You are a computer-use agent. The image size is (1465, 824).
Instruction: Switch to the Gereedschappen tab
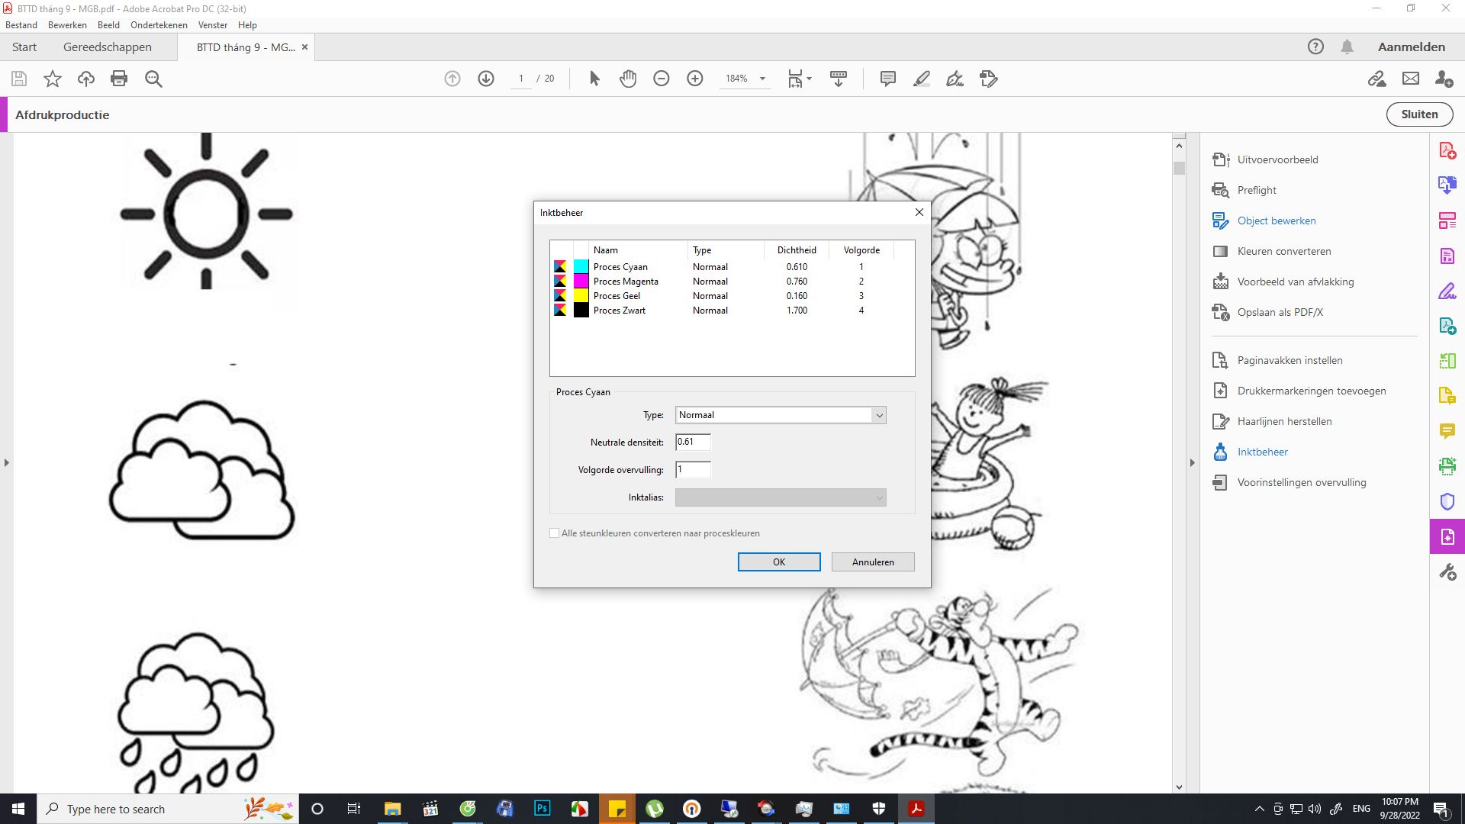click(108, 47)
